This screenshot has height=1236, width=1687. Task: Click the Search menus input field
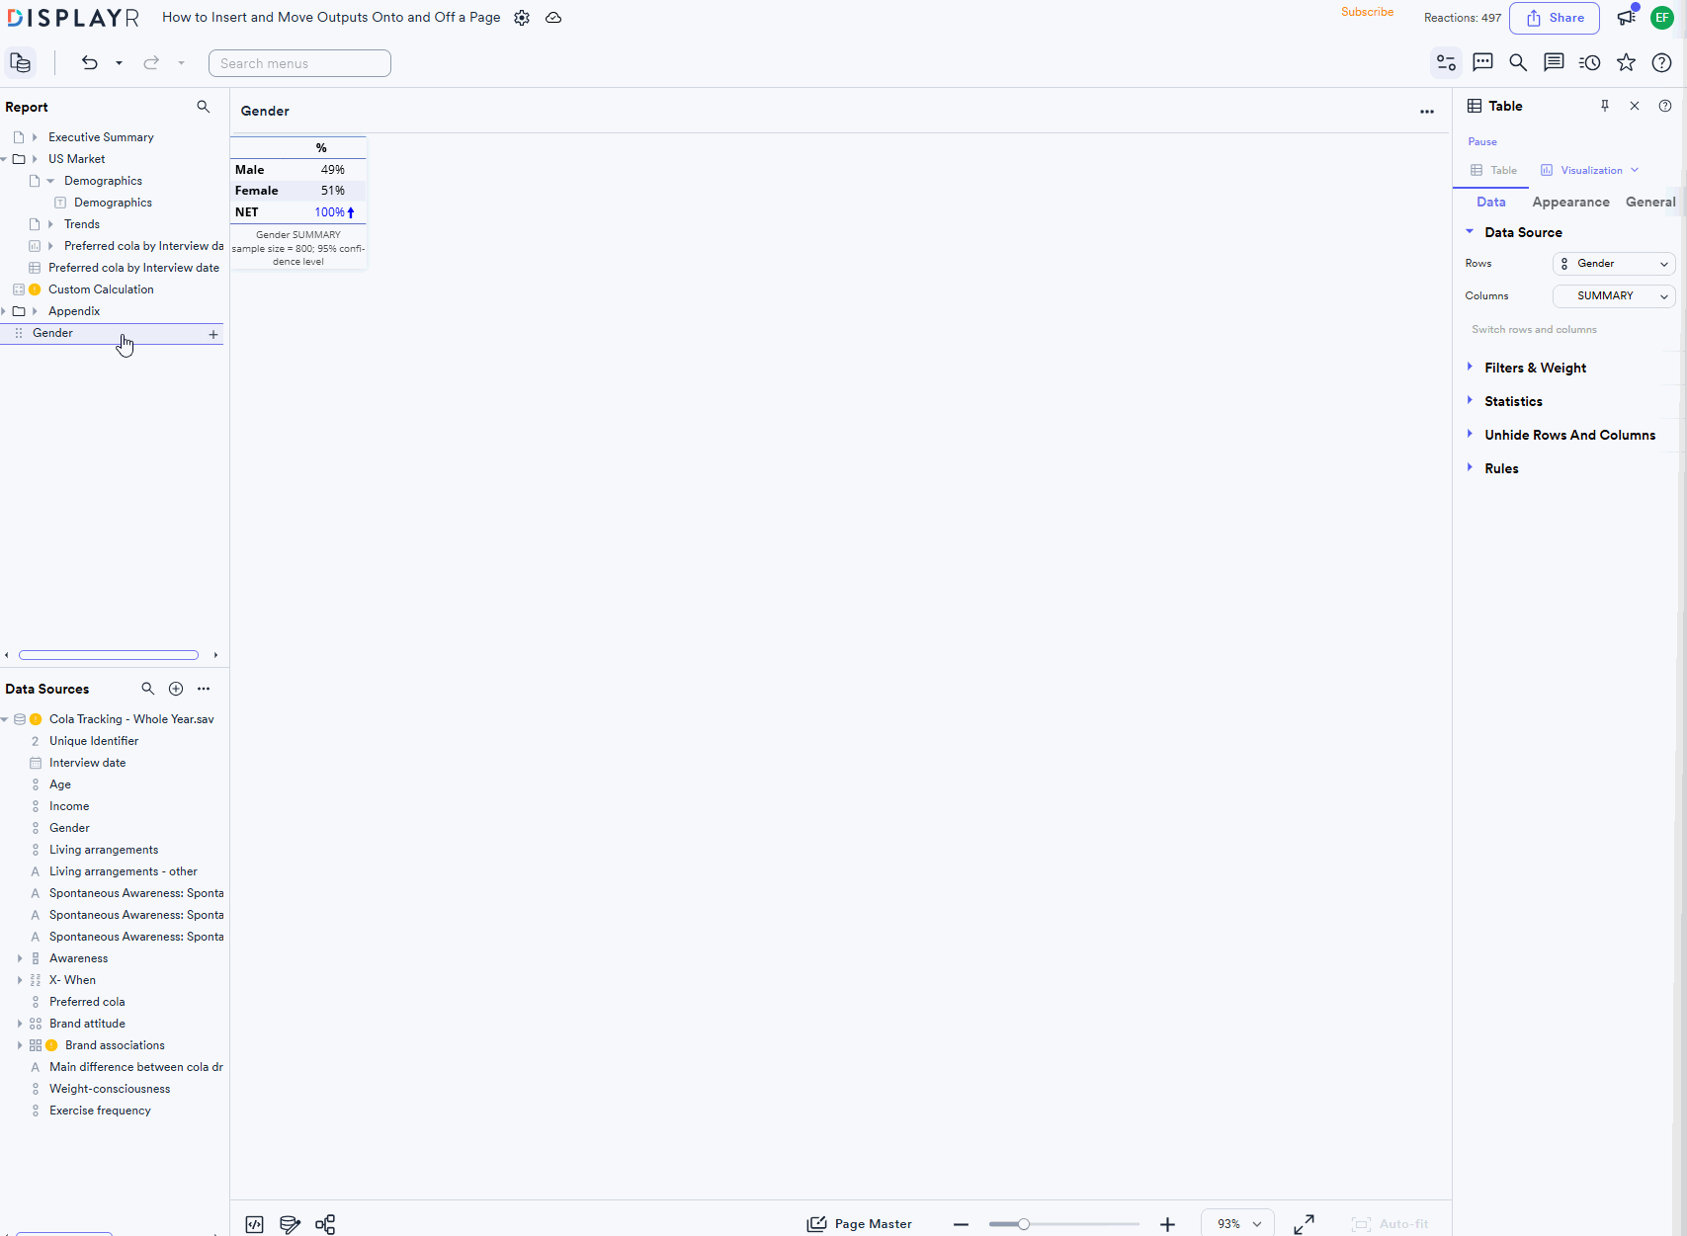[x=299, y=62]
